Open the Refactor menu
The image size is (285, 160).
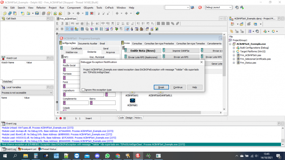tap(41, 8)
